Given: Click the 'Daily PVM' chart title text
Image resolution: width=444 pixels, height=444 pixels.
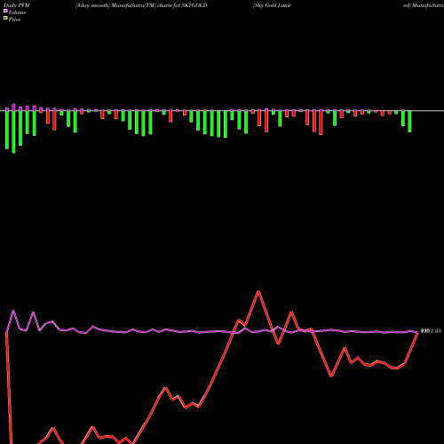Looking at the screenshot, I should pyautogui.click(x=17, y=5).
